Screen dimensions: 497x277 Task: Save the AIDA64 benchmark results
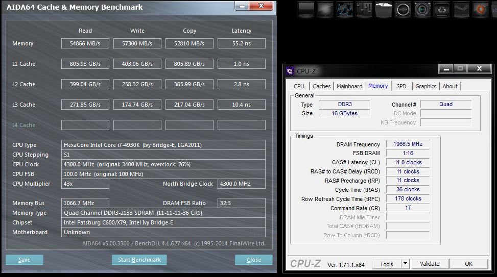25,260
